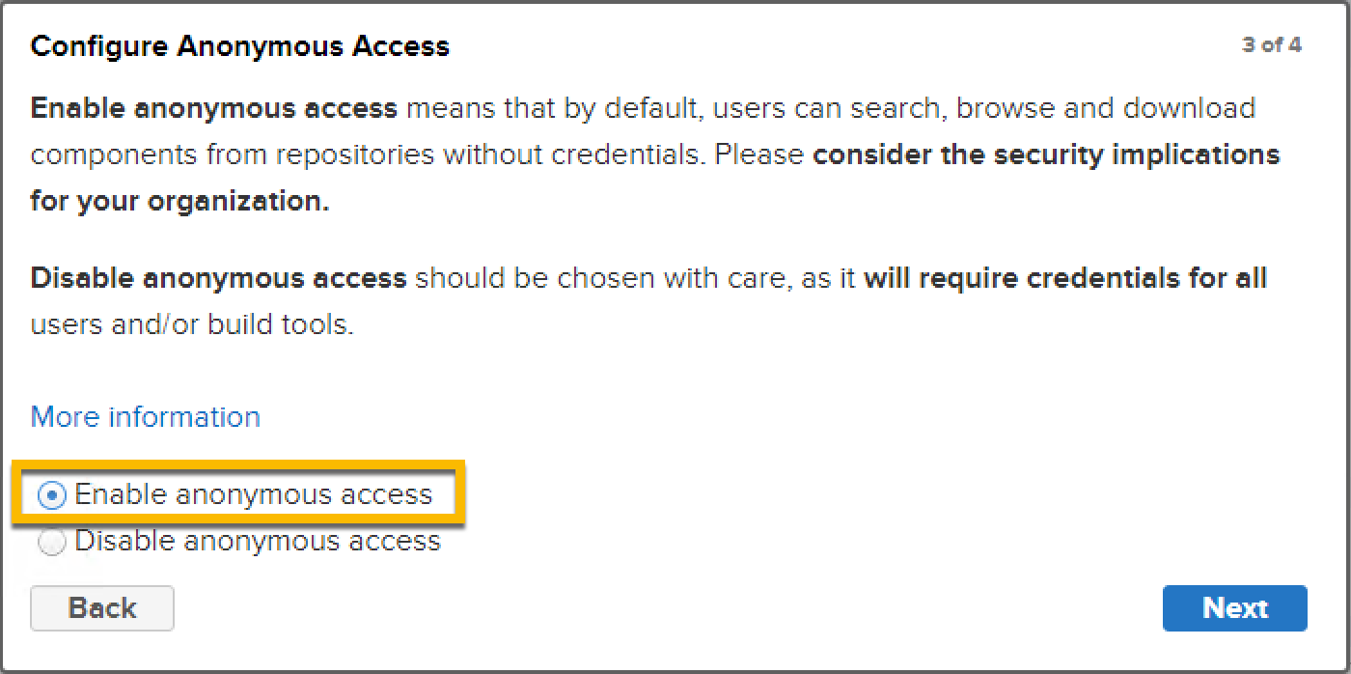Click the "for your organization." bold text
Image resolution: width=1351 pixels, height=674 pixels.
180,202
